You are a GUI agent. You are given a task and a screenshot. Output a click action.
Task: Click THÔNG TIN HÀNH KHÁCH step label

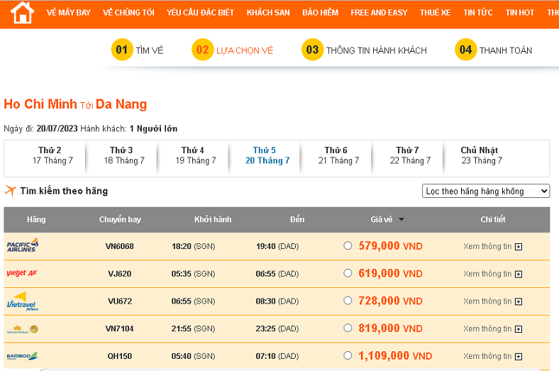pos(377,50)
